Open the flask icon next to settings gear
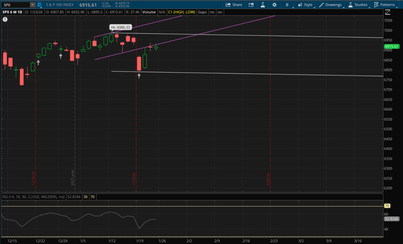The width and height of the screenshot is (403, 244). pyautogui.click(x=263, y=5)
